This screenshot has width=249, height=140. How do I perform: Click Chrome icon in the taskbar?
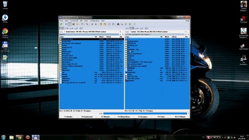coord(19,137)
